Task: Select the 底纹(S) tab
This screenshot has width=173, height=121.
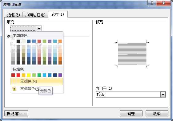Action: pyautogui.click(x=58, y=14)
